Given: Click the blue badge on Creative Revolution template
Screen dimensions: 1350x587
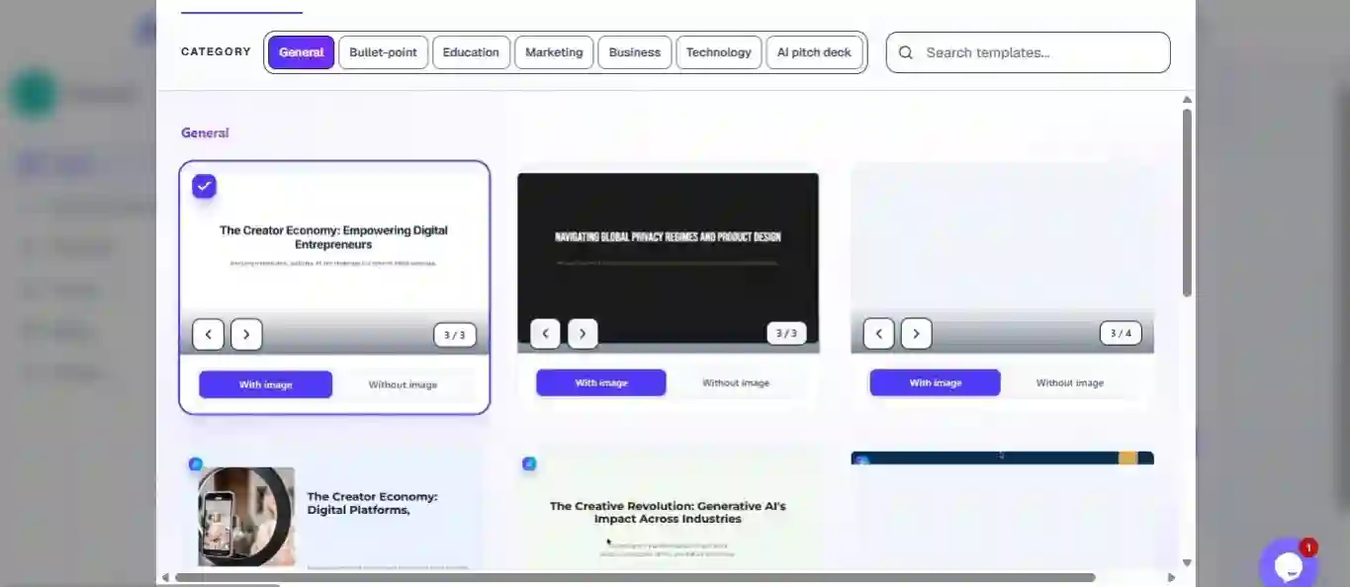Looking at the screenshot, I should (529, 462).
